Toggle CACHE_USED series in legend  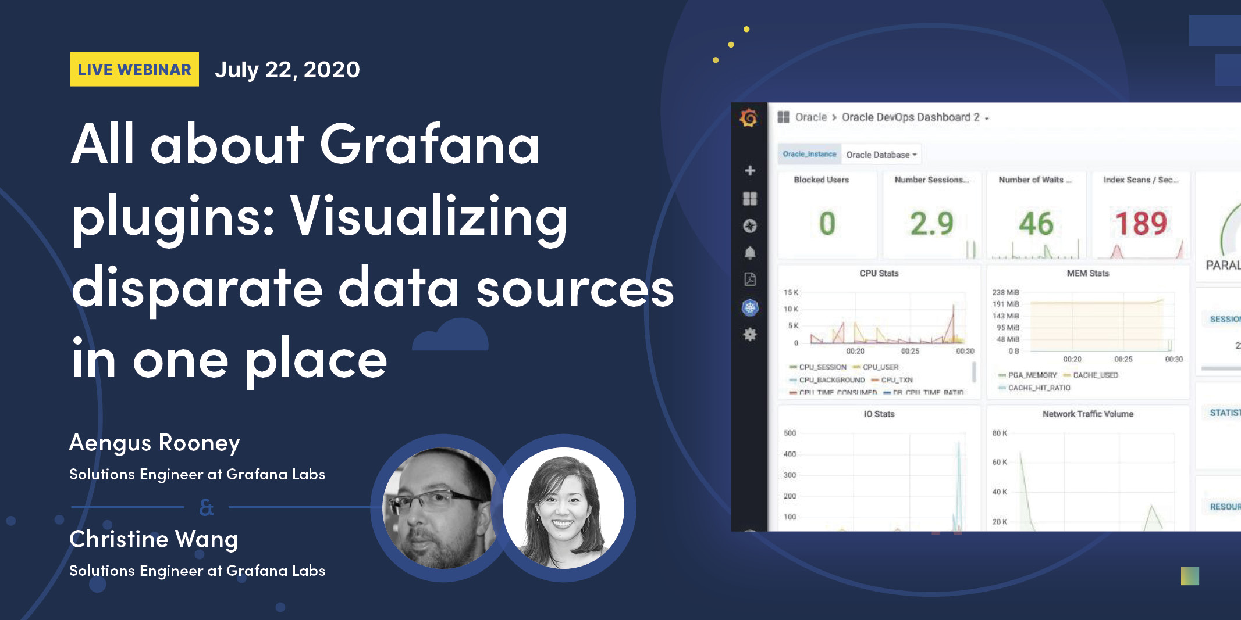pyautogui.click(x=1090, y=375)
